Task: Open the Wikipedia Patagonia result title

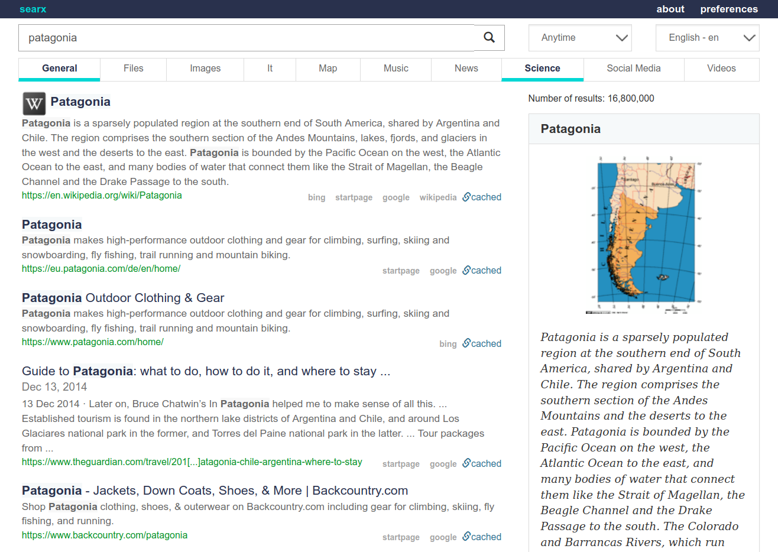Action: click(x=80, y=102)
